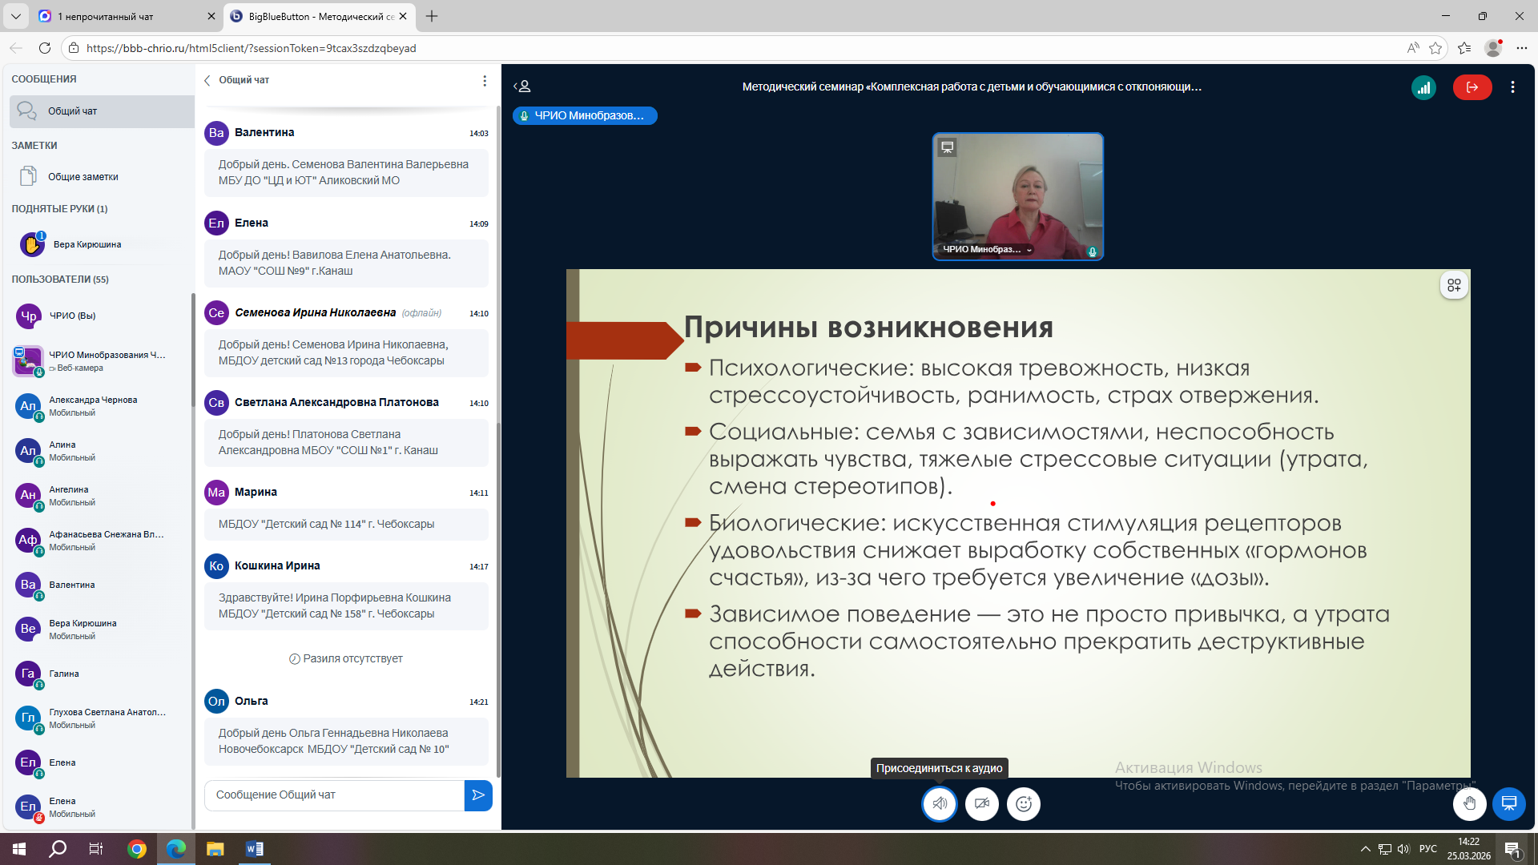Toggle the screen share presentation button
This screenshot has height=865, width=1538.
[1509, 803]
